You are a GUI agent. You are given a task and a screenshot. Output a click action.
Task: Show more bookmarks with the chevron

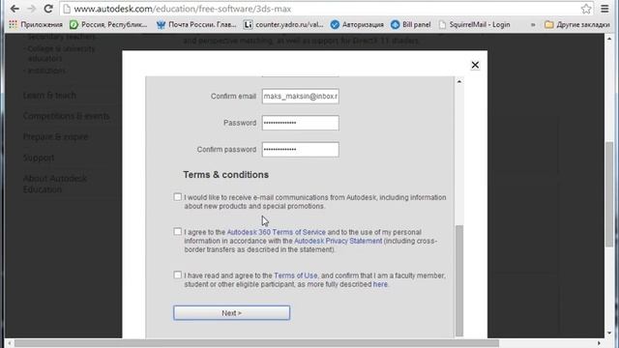pos(533,24)
